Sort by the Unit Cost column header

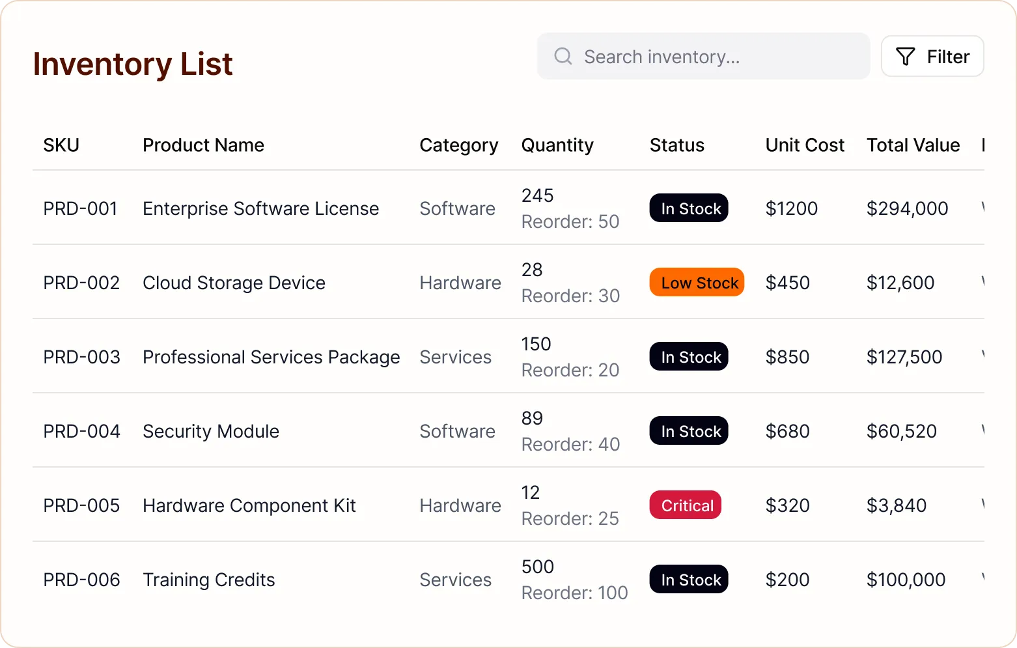click(805, 145)
